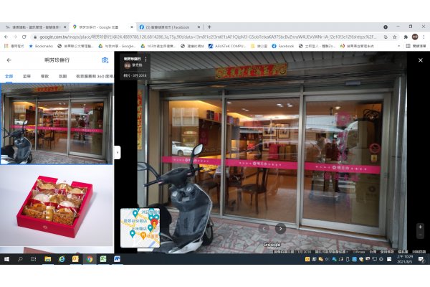The height and width of the screenshot is (287, 430).
Task: Close the Facebook browser tab
Action: click(x=199, y=27)
